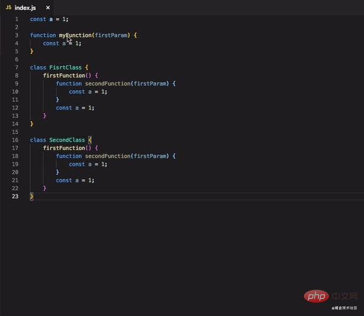The height and width of the screenshot is (316, 364).
Task: Click firstFunction() on line 17
Action: click(x=67, y=148)
